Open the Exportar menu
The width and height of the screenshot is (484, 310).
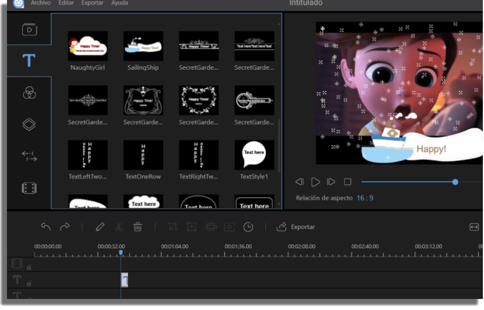(x=92, y=3)
